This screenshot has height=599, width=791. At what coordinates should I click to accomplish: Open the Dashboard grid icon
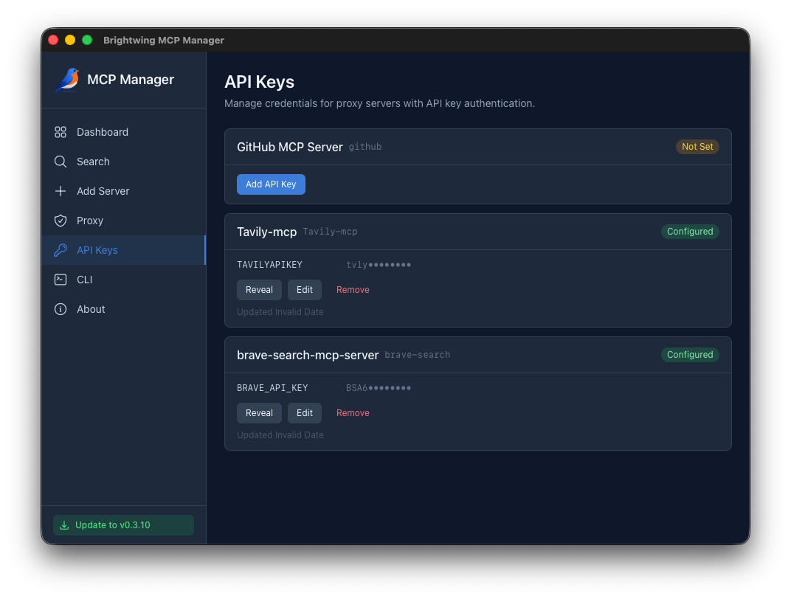tap(61, 132)
